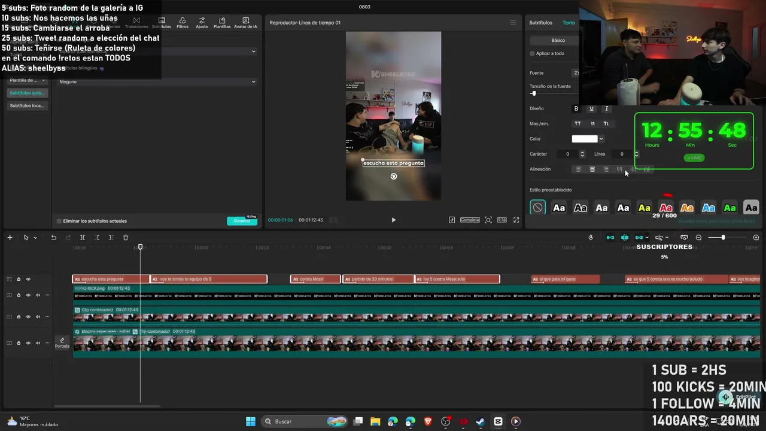The image size is (766, 431).
Task: Click the Generar subtitles button
Action: click(x=242, y=221)
